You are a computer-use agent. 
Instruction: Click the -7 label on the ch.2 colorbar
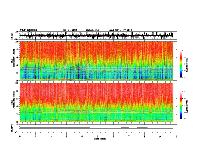pos(184,119)
